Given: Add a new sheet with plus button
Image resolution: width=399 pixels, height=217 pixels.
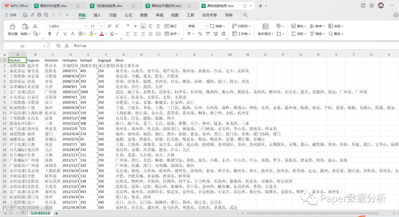Looking at the screenshot, I should point(57,213).
